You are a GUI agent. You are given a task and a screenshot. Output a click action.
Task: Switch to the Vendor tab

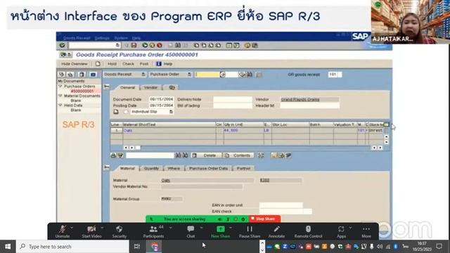[x=150, y=87]
